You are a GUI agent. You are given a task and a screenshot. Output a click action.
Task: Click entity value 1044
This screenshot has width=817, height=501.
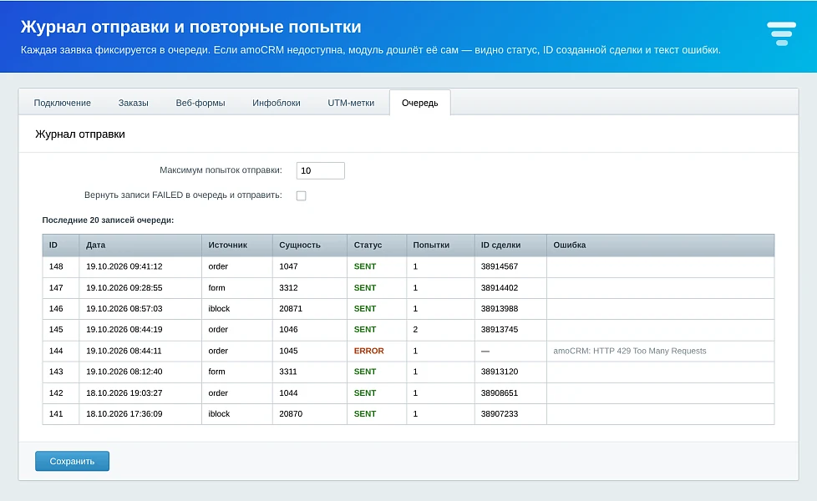coord(288,393)
